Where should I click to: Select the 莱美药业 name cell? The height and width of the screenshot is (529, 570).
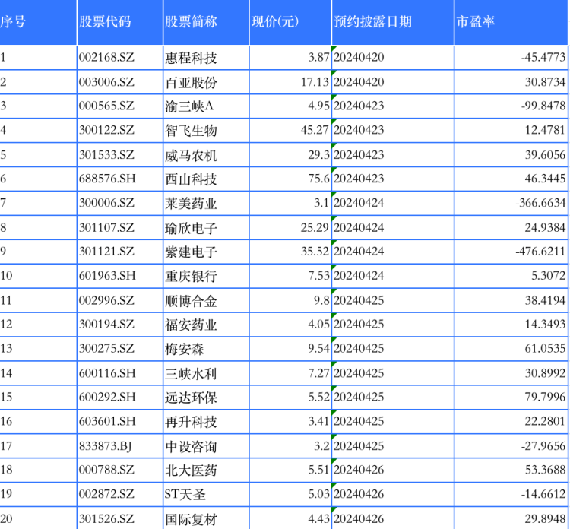coord(206,203)
